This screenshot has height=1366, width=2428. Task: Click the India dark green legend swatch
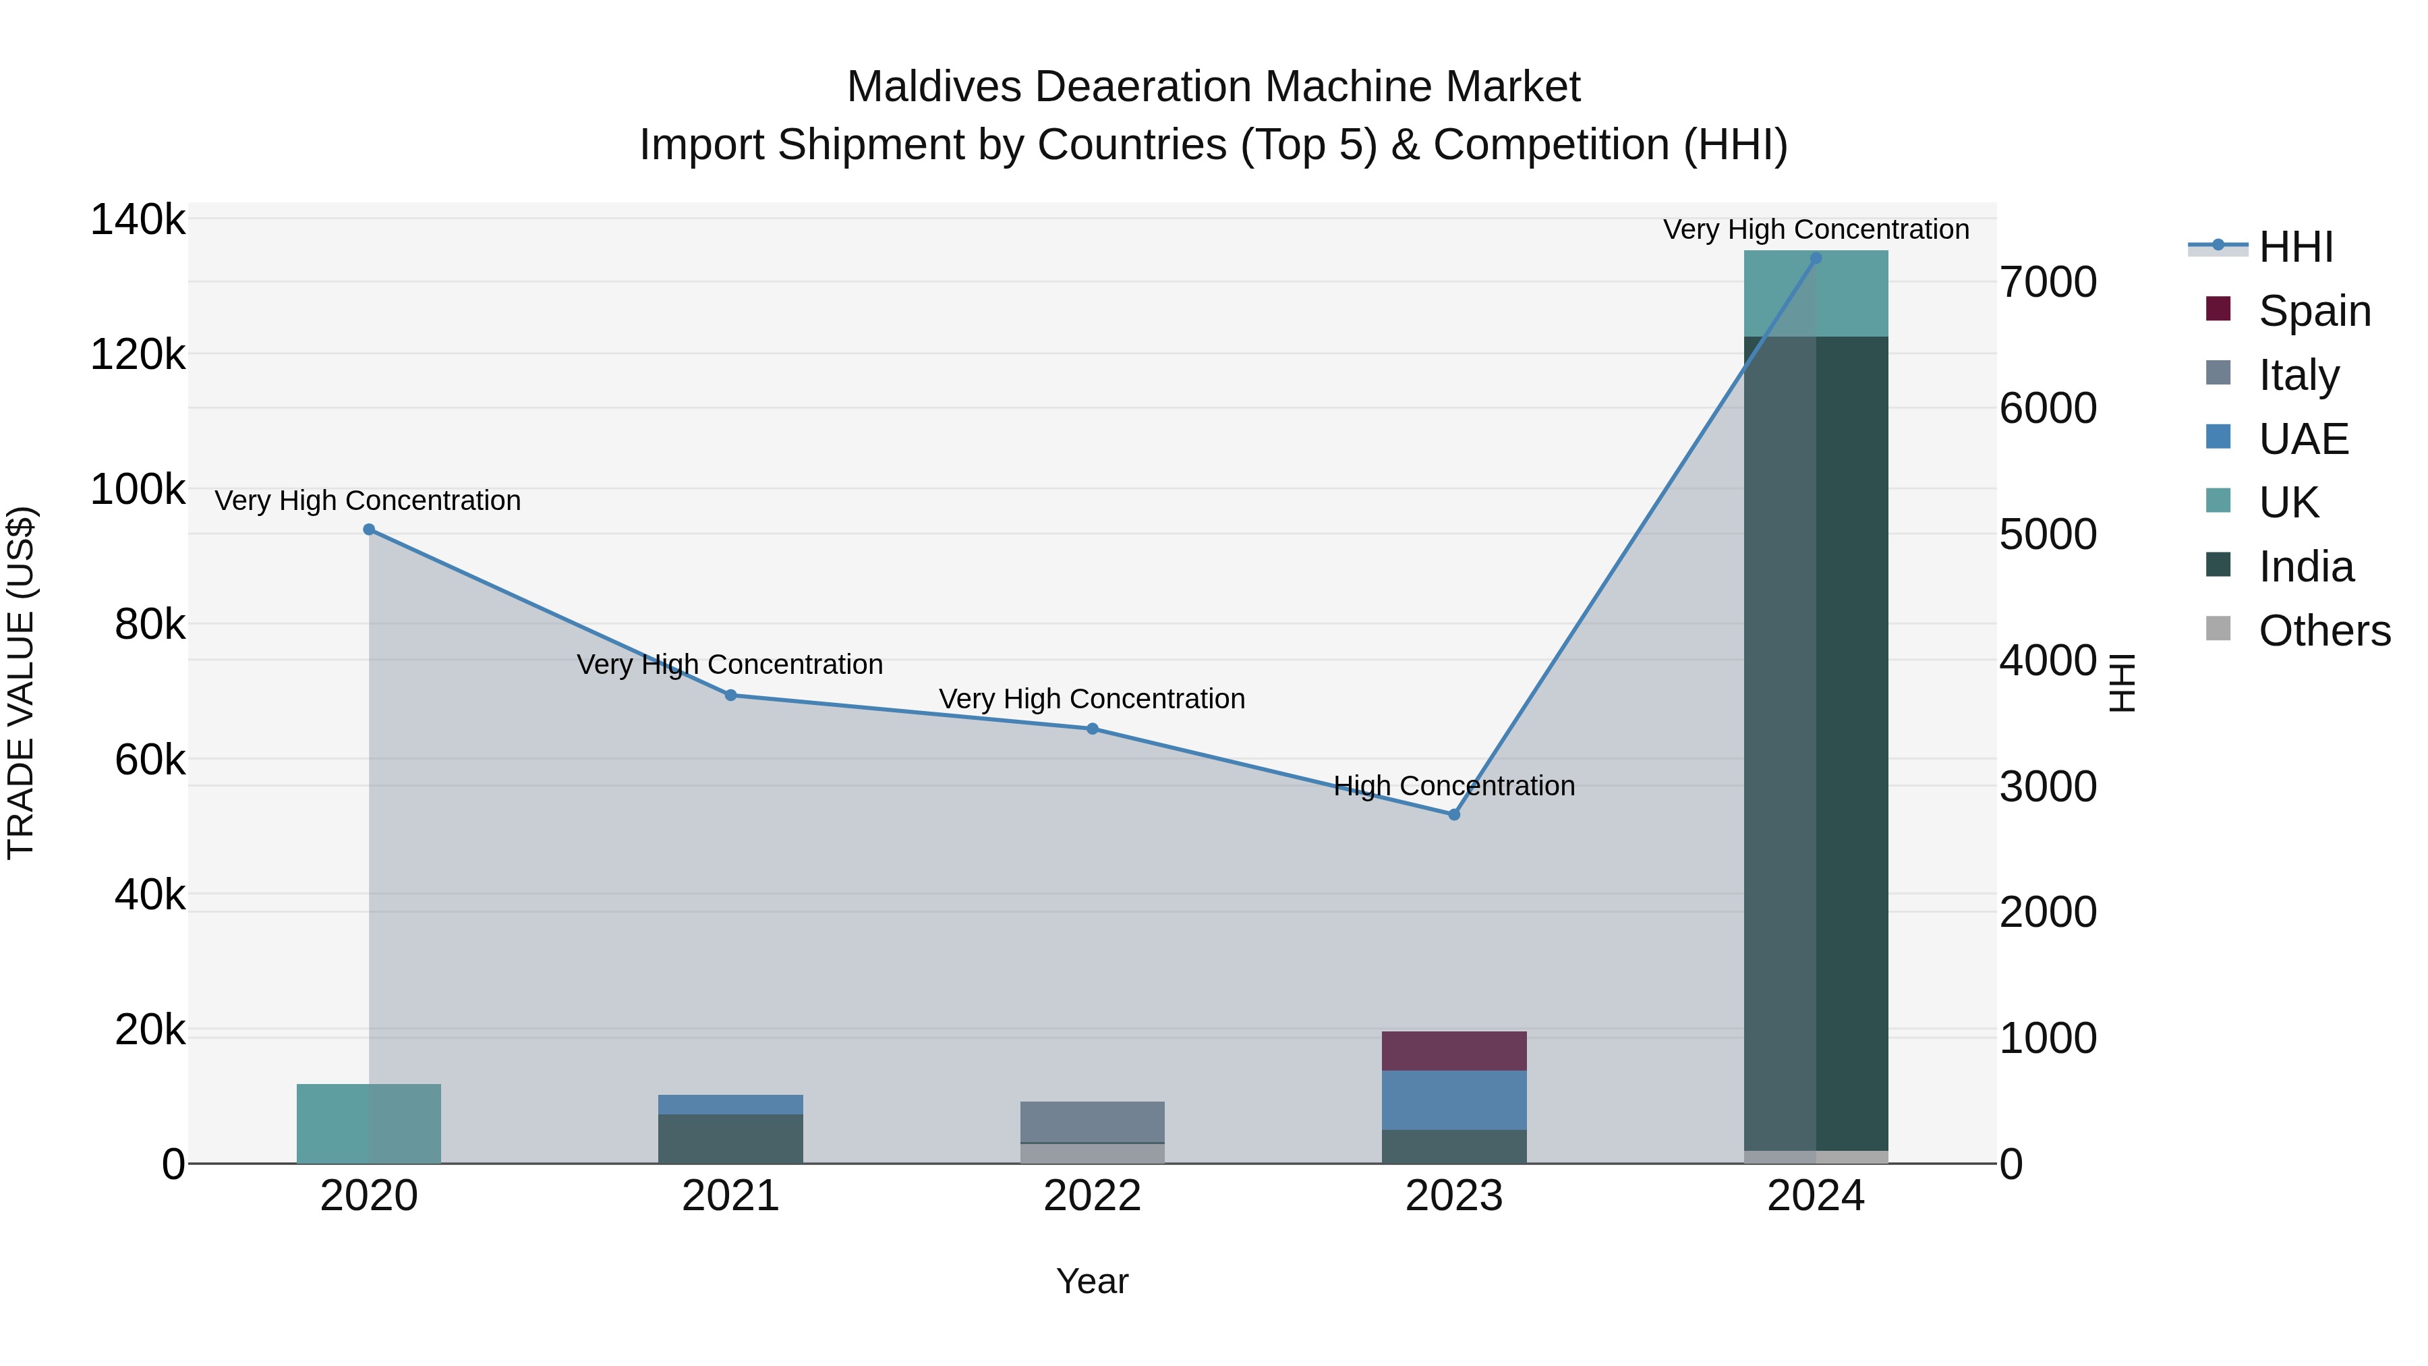tap(2219, 564)
